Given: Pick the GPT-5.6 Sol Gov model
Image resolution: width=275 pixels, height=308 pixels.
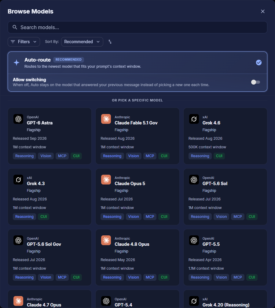Looking at the screenshot, I should [x=44, y=244].
